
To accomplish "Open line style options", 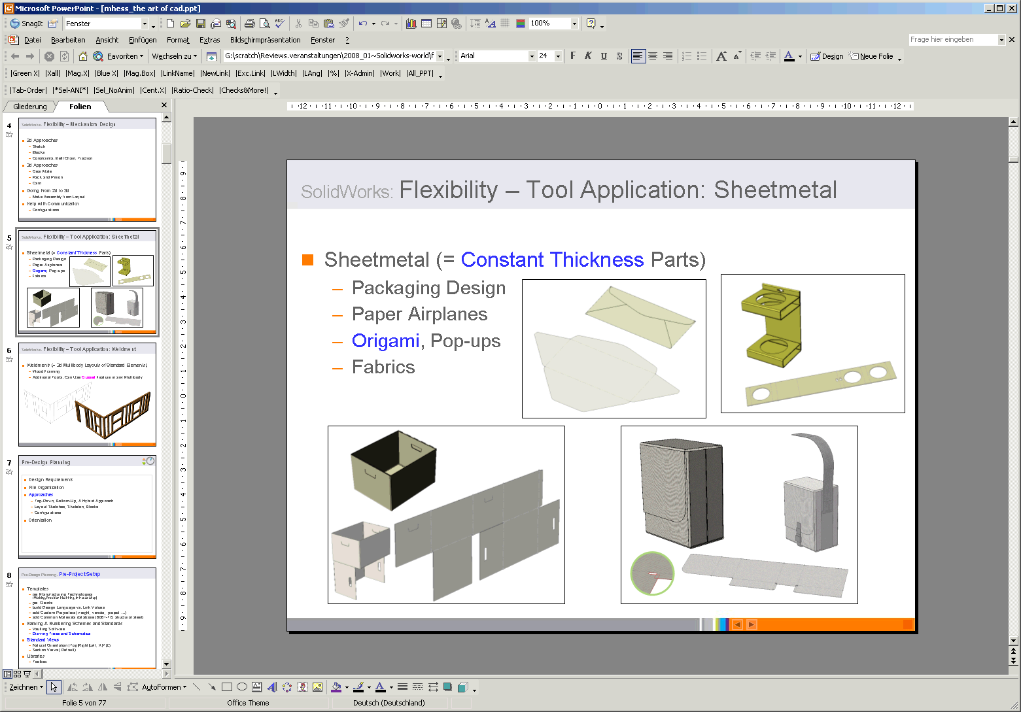I will pyautogui.click(x=403, y=687).
